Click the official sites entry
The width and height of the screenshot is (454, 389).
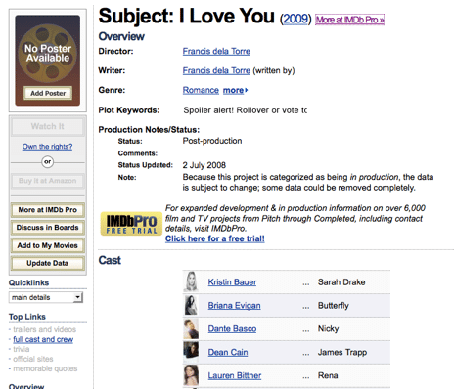[x=33, y=359]
